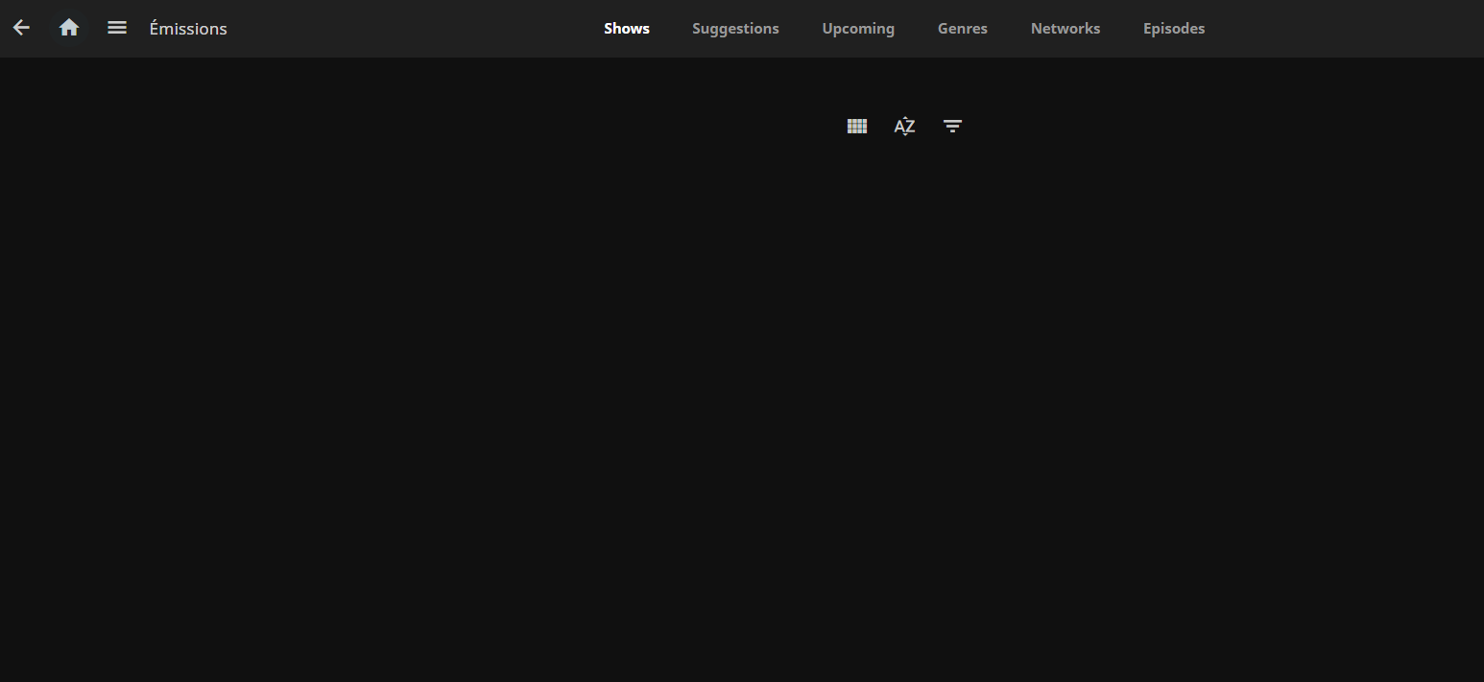This screenshot has height=682, width=1484.
Task: Open the A-Z sort options
Action: [x=904, y=126]
